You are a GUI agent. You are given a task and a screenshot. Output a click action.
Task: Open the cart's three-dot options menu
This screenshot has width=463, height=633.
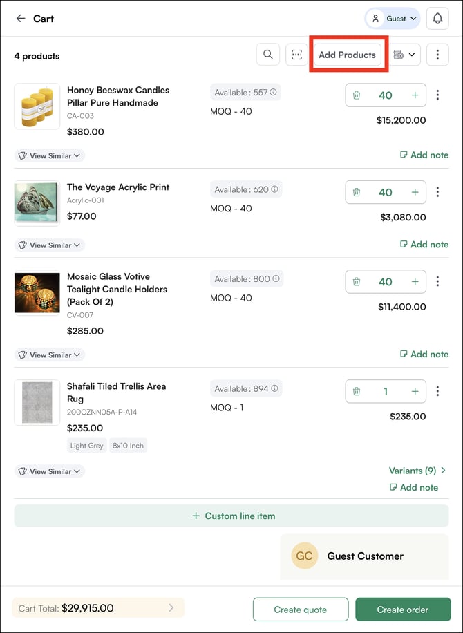(437, 55)
